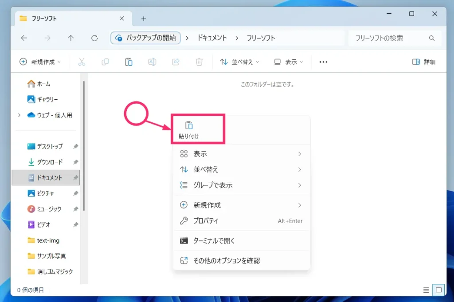The width and height of the screenshot is (454, 302).
Task: Click the pin icon beside ダウンロード
Action: point(75,162)
